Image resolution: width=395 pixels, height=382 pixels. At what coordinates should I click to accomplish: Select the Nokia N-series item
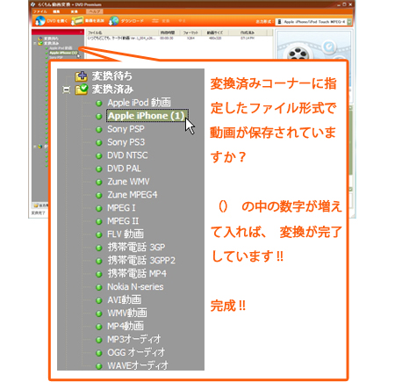tap(135, 286)
